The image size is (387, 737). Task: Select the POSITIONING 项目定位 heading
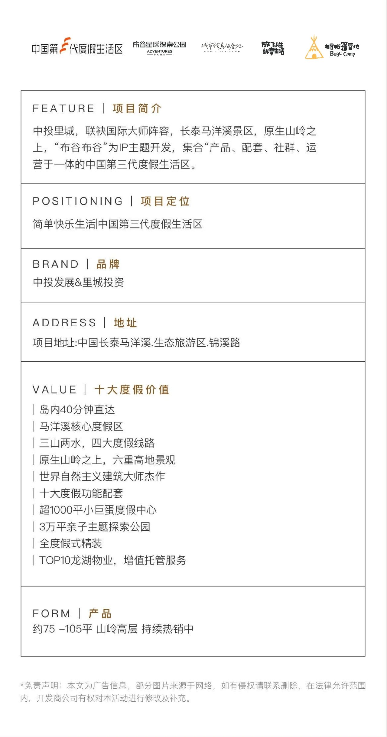[111, 201]
